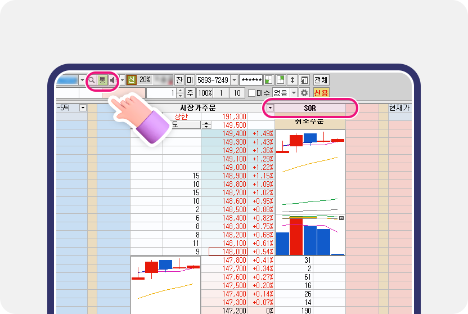The height and width of the screenshot is (314, 468).
Task: Click the speaker sound icon
Action: click(x=113, y=80)
